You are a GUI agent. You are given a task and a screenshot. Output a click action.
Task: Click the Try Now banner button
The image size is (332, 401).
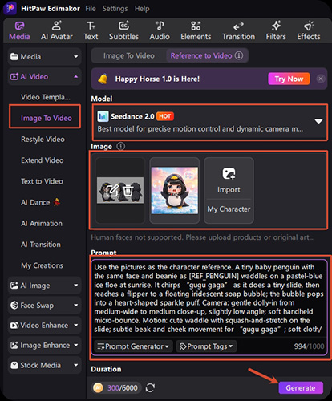point(289,79)
